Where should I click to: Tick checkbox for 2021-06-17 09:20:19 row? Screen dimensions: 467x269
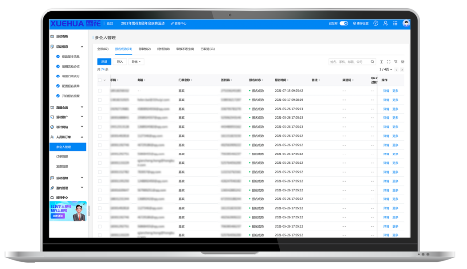coord(100,100)
